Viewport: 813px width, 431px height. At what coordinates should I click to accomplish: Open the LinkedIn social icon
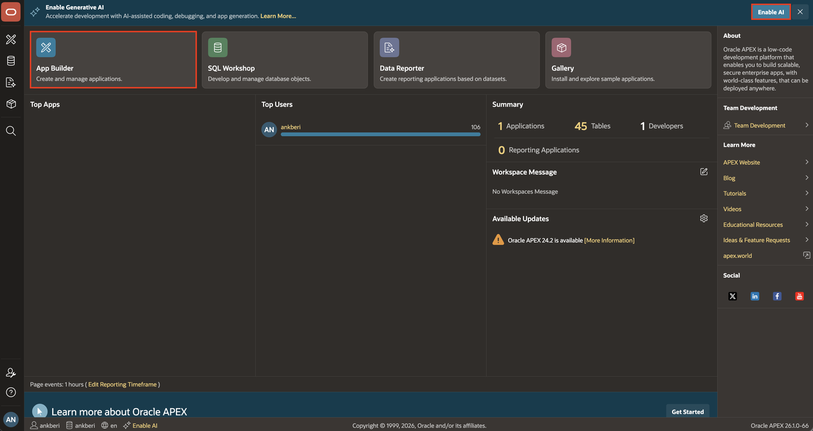click(x=755, y=296)
